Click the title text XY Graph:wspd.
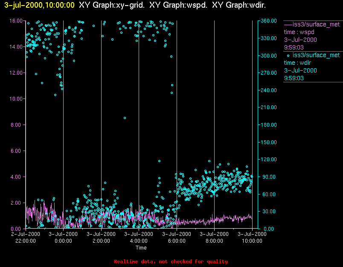 (x=178, y=5)
